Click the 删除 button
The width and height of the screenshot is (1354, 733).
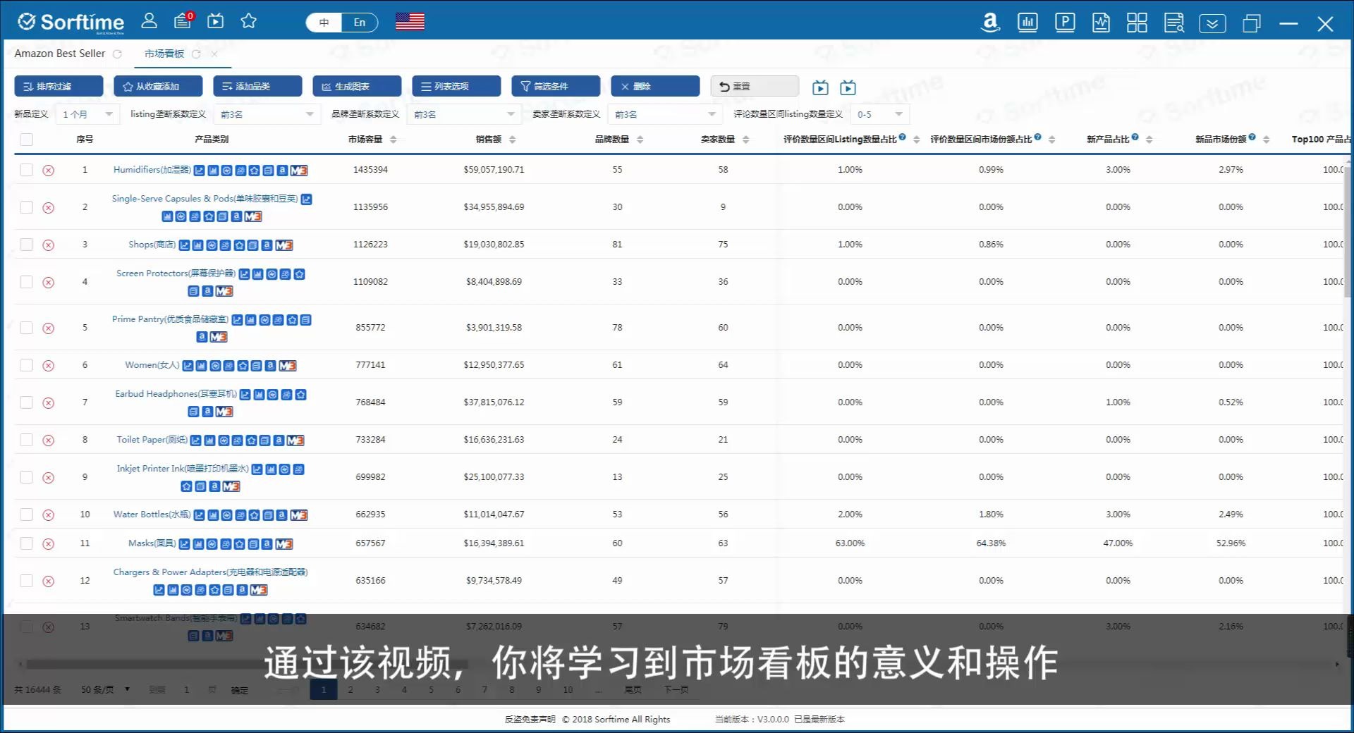tap(655, 86)
